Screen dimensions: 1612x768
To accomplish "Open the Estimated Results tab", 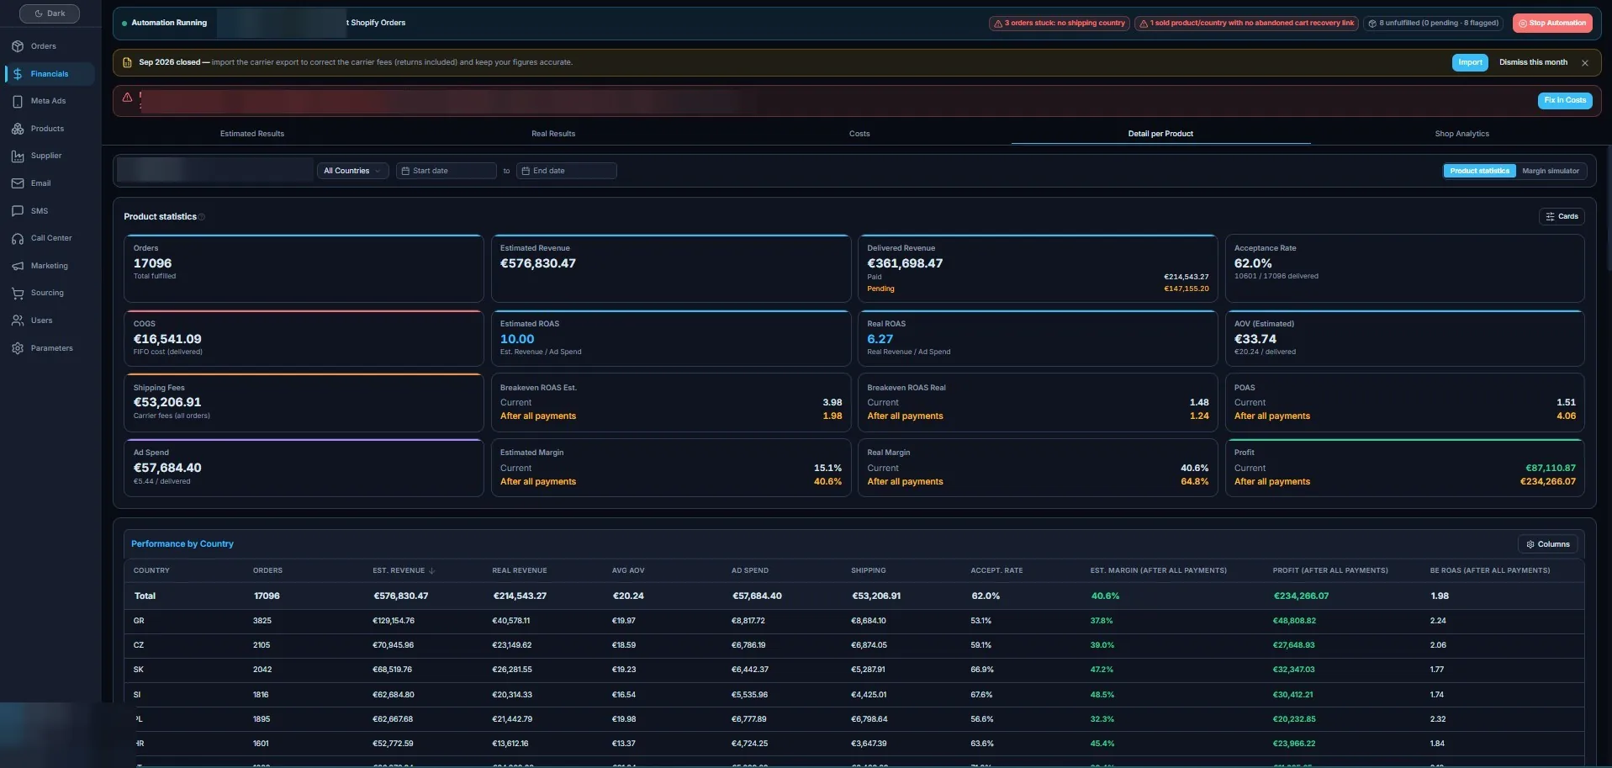I will (252, 134).
